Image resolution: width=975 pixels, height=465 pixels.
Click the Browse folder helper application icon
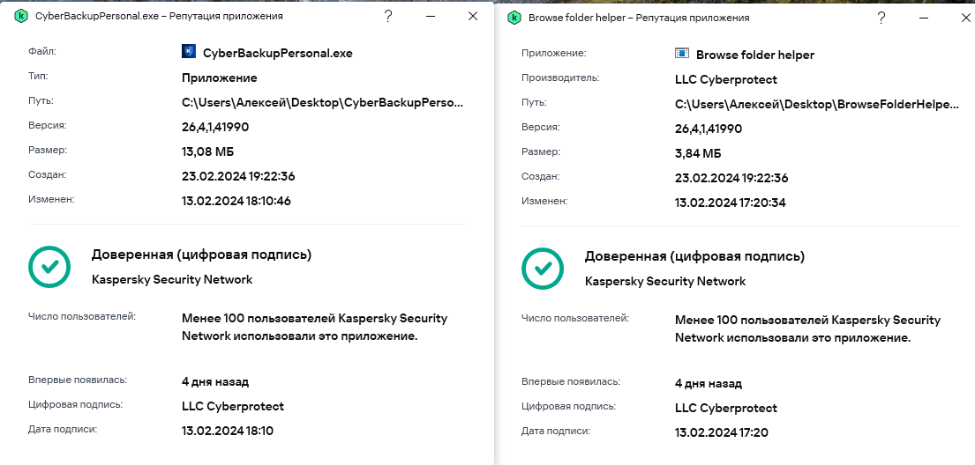click(682, 54)
